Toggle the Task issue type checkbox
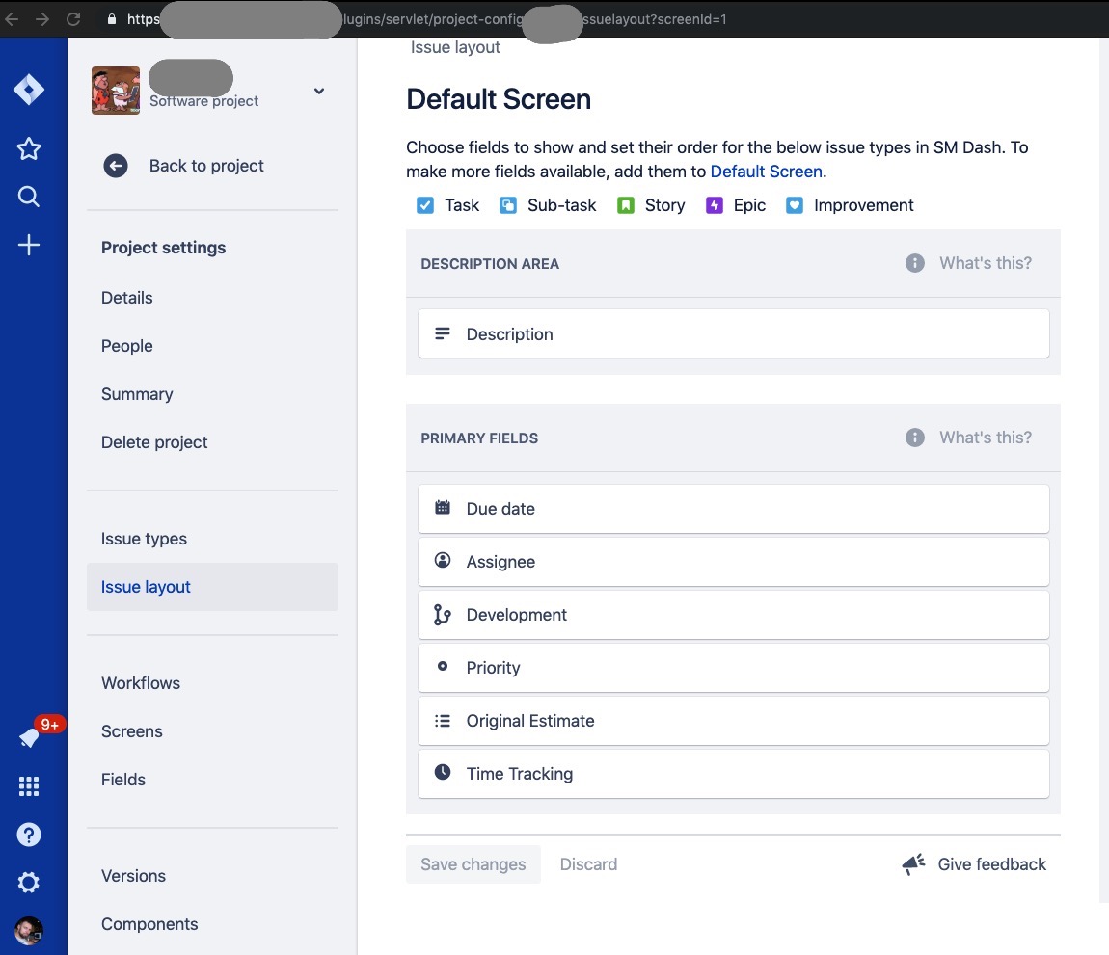Viewport: 1109px width, 955px height. pyautogui.click(x=425, y=205)
